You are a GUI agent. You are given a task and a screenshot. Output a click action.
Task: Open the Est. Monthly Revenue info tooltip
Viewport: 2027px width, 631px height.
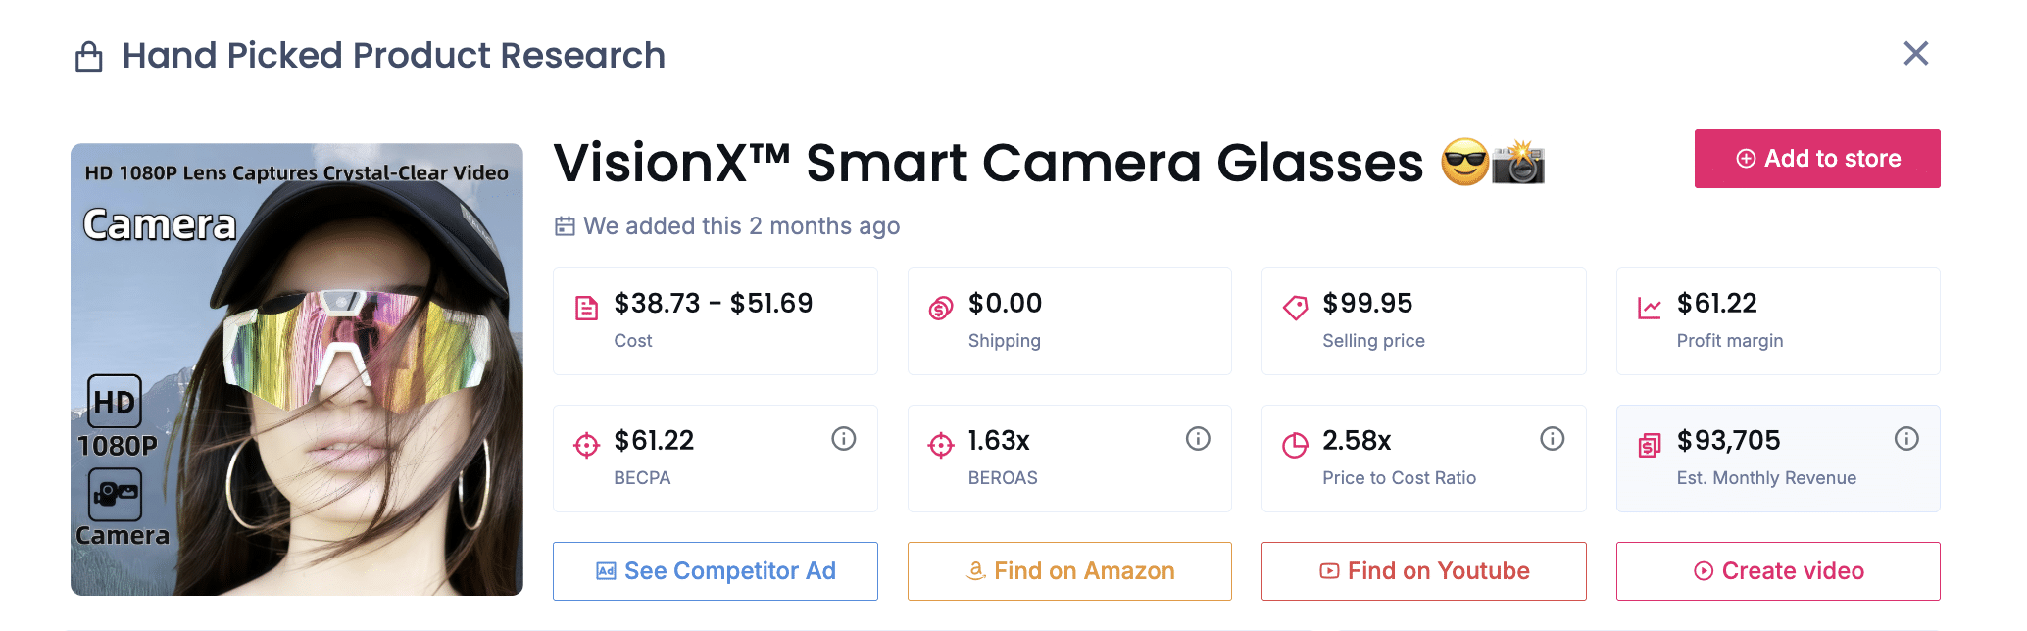tap(1906, 440)
